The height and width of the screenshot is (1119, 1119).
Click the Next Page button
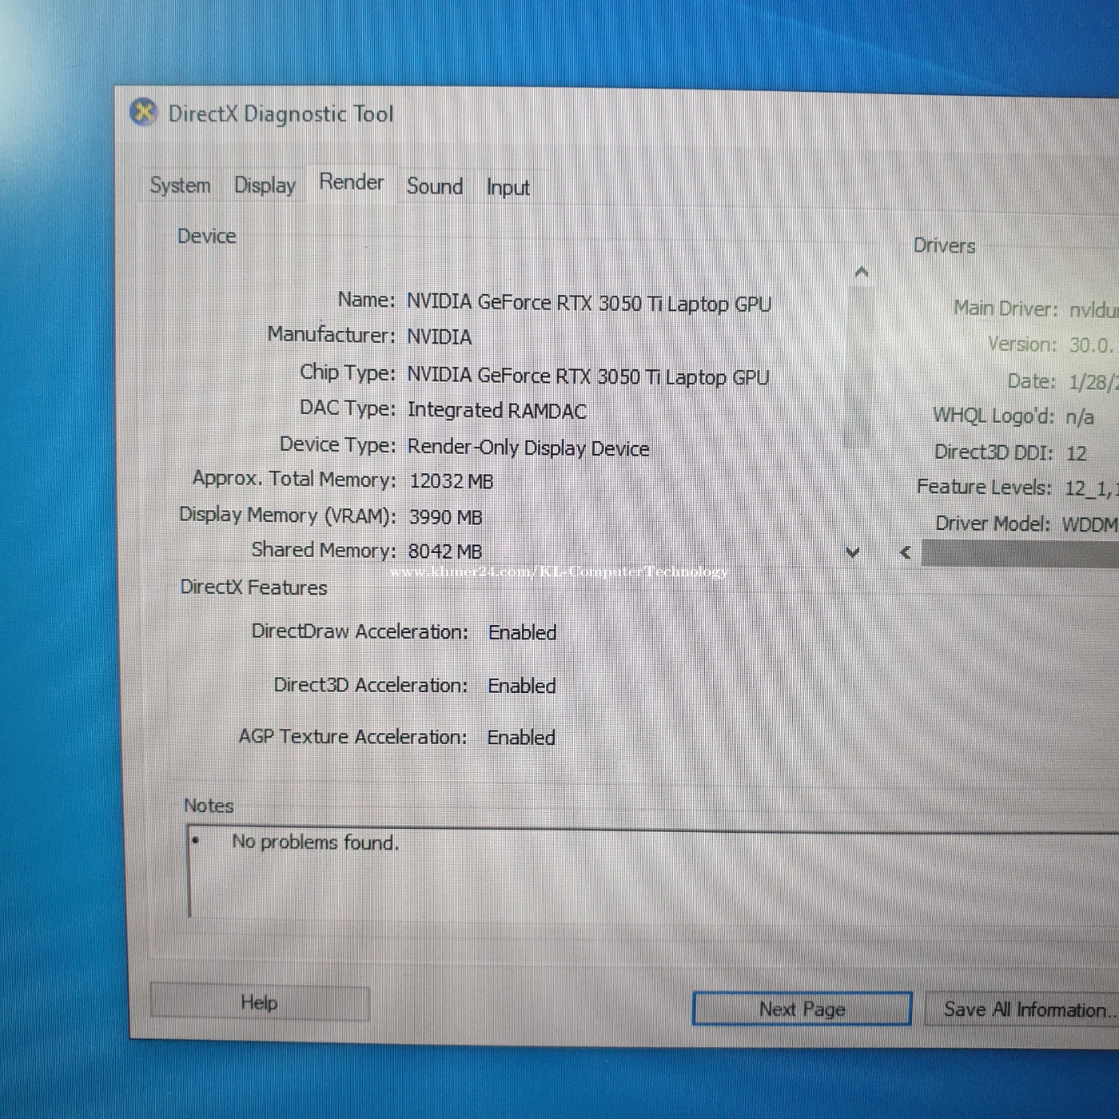[802, 1009]
